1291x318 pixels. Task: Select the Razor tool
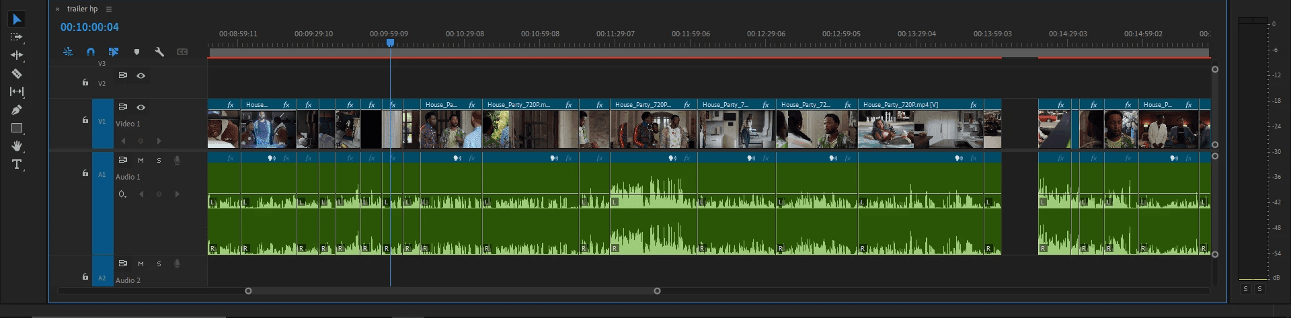coord(17,73)
